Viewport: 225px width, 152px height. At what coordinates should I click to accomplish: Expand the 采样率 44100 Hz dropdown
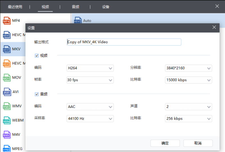click(90, 119)
